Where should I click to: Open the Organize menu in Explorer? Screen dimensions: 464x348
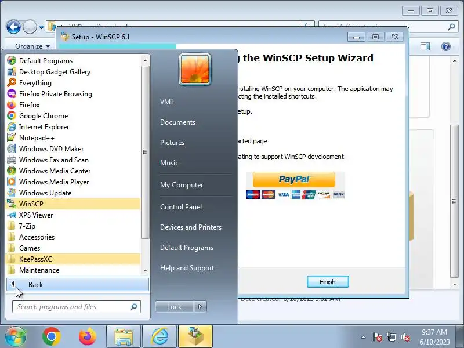point(32,46)
